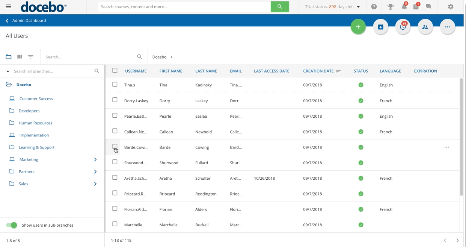
Task: Open row menu for Barde.Cowing
Action: (x=446, y=147)
